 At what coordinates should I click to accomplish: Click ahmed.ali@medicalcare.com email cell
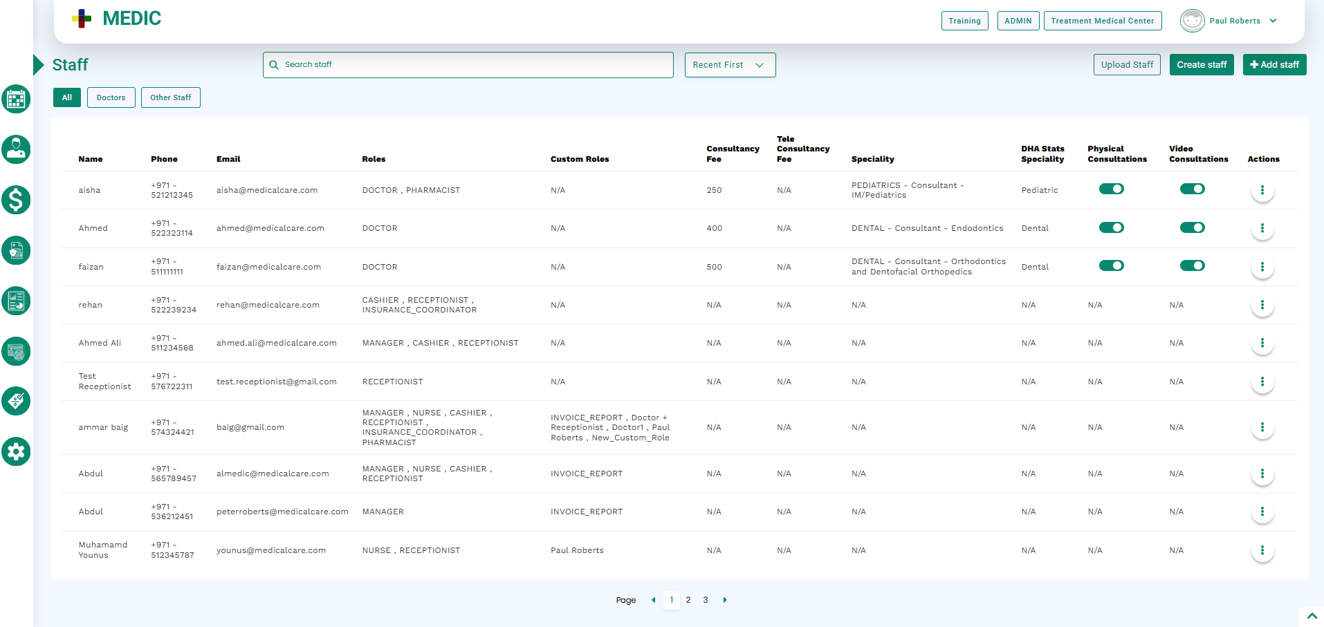click(277, 343)
